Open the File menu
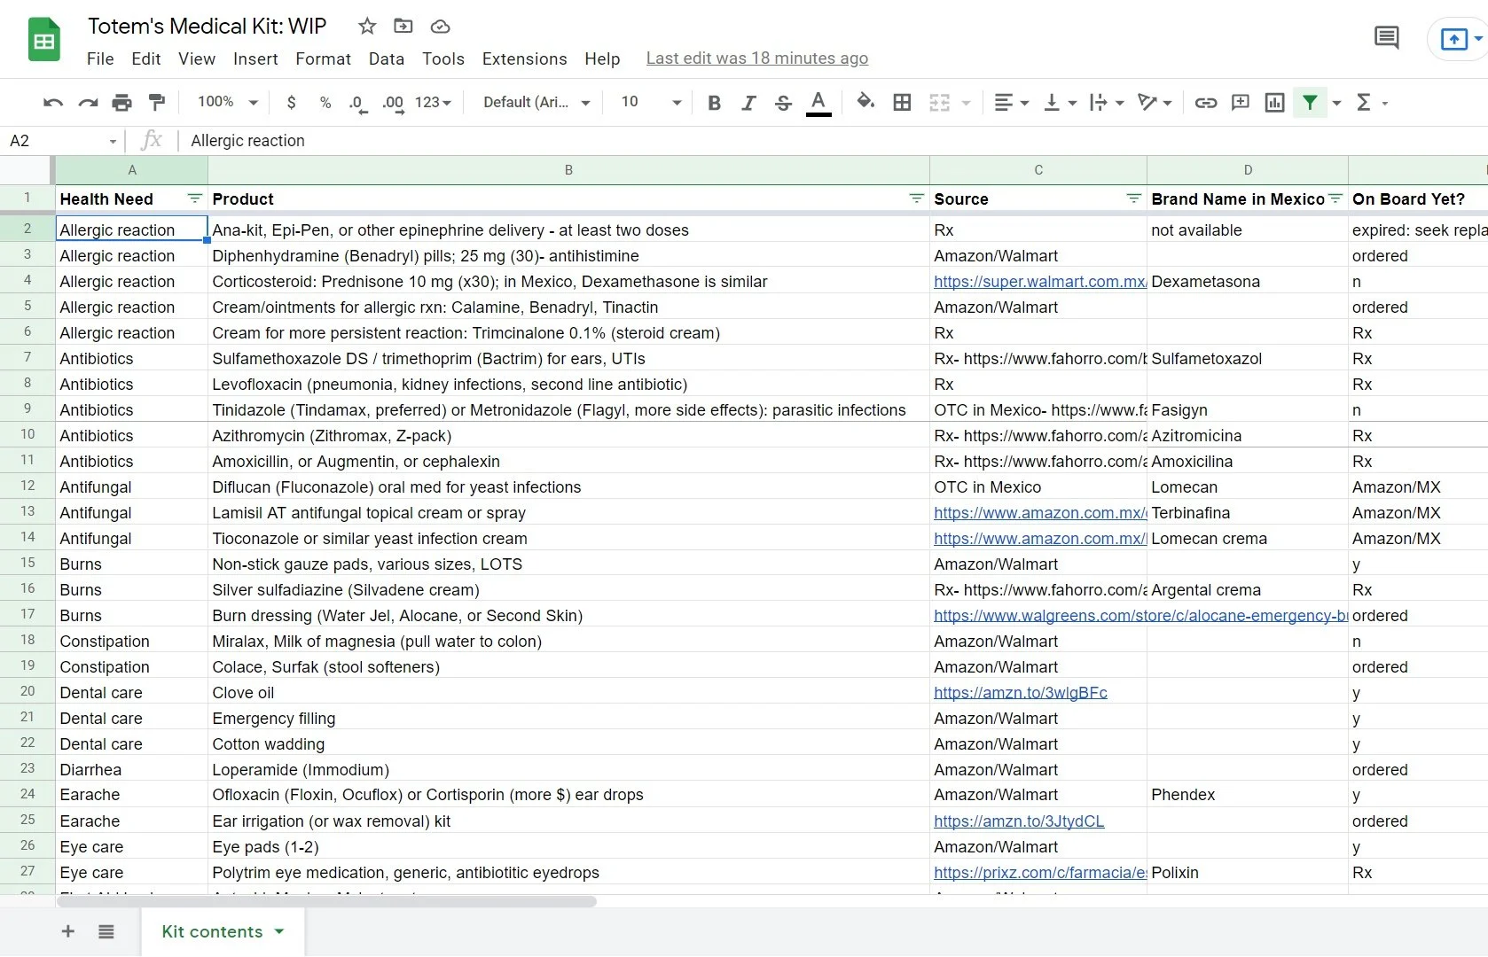 pyautogui.click(x=100, y=58)
